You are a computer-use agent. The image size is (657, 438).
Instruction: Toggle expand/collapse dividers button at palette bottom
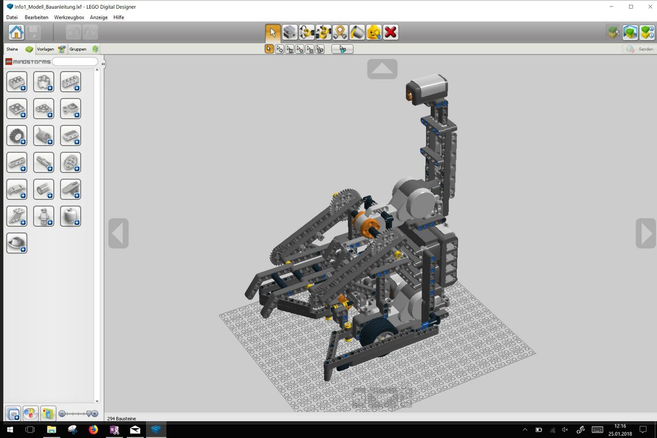[13, 413]
